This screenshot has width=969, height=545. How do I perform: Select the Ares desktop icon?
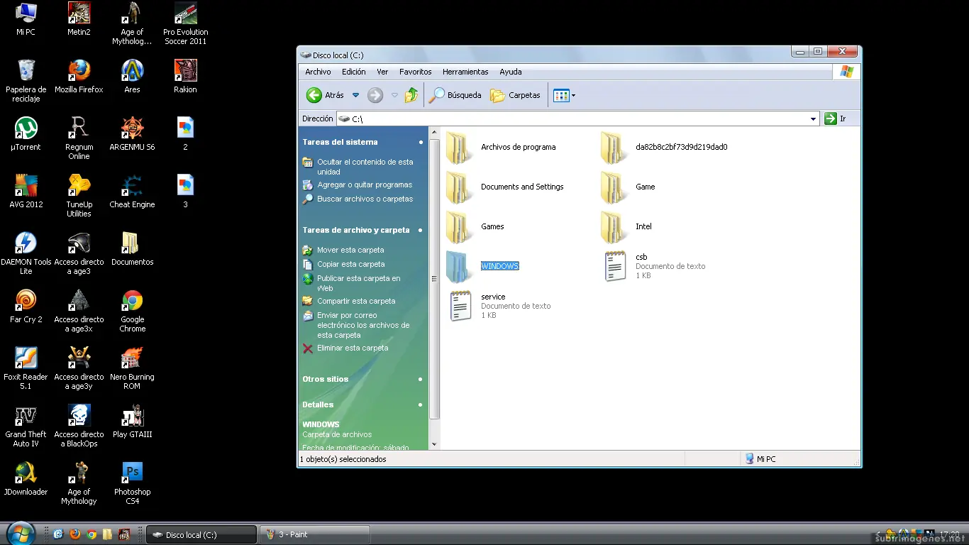tap(132, 77)
